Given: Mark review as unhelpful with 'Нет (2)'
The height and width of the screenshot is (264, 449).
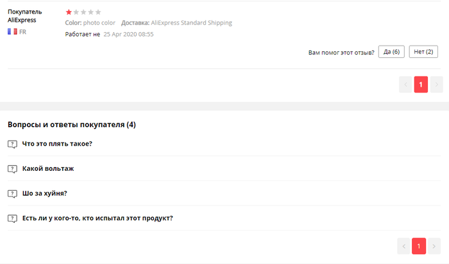Looking at the screenshot, I should point(423,52).
